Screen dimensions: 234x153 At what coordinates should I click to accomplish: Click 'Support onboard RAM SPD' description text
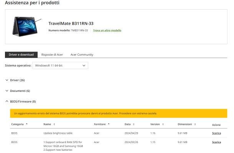click(x=63, y=146)
